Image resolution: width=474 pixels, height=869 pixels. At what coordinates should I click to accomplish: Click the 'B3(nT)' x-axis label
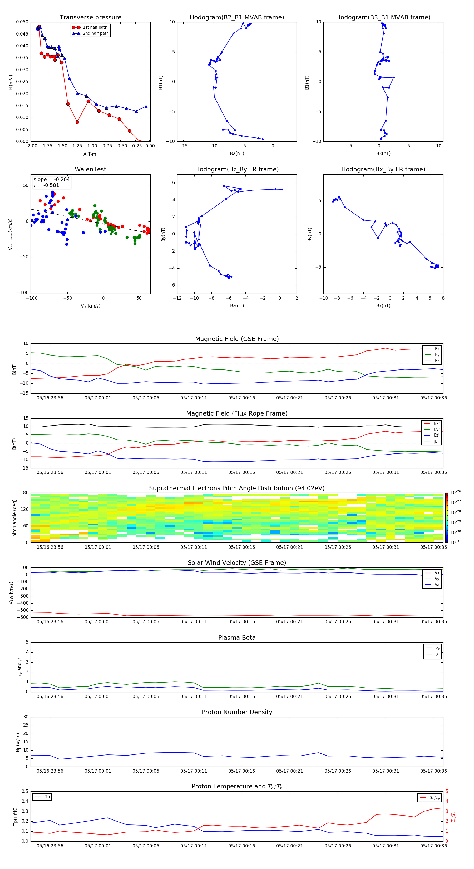click(383, 154)
